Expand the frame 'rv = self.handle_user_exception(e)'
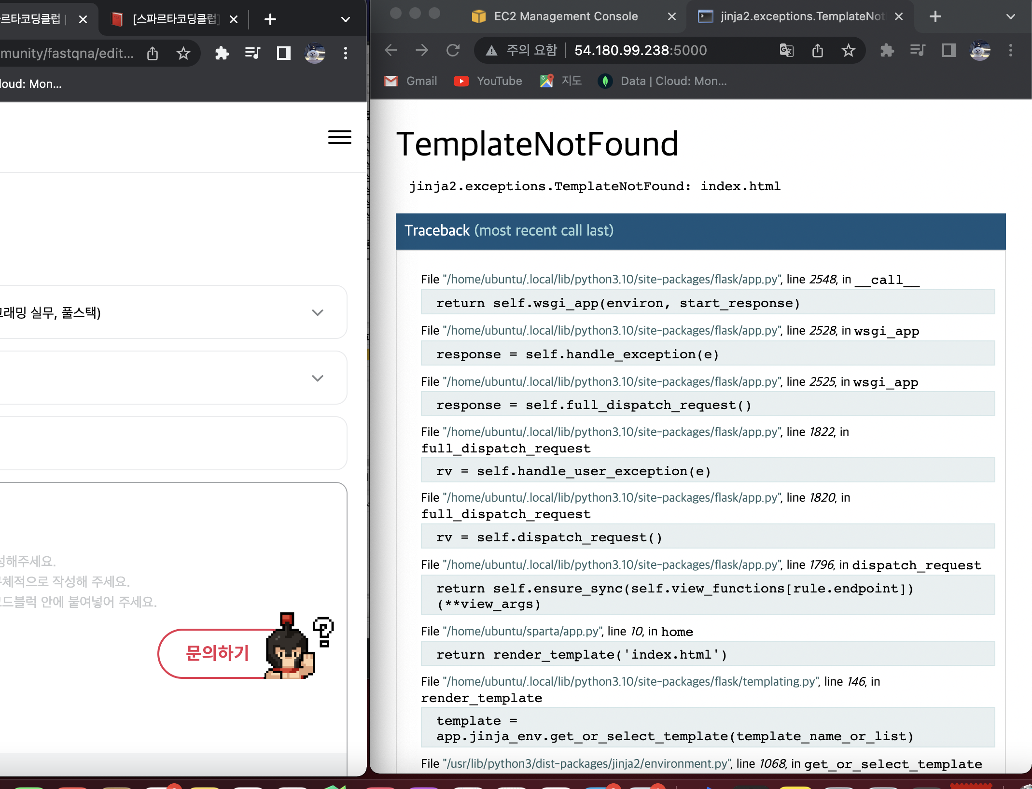The width and height of the screenshot is (1032, 789). click(708, 470)
